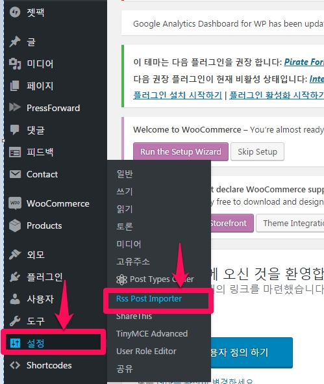Click the Skip Setup button
324x384 pixels.
[257, 151]
